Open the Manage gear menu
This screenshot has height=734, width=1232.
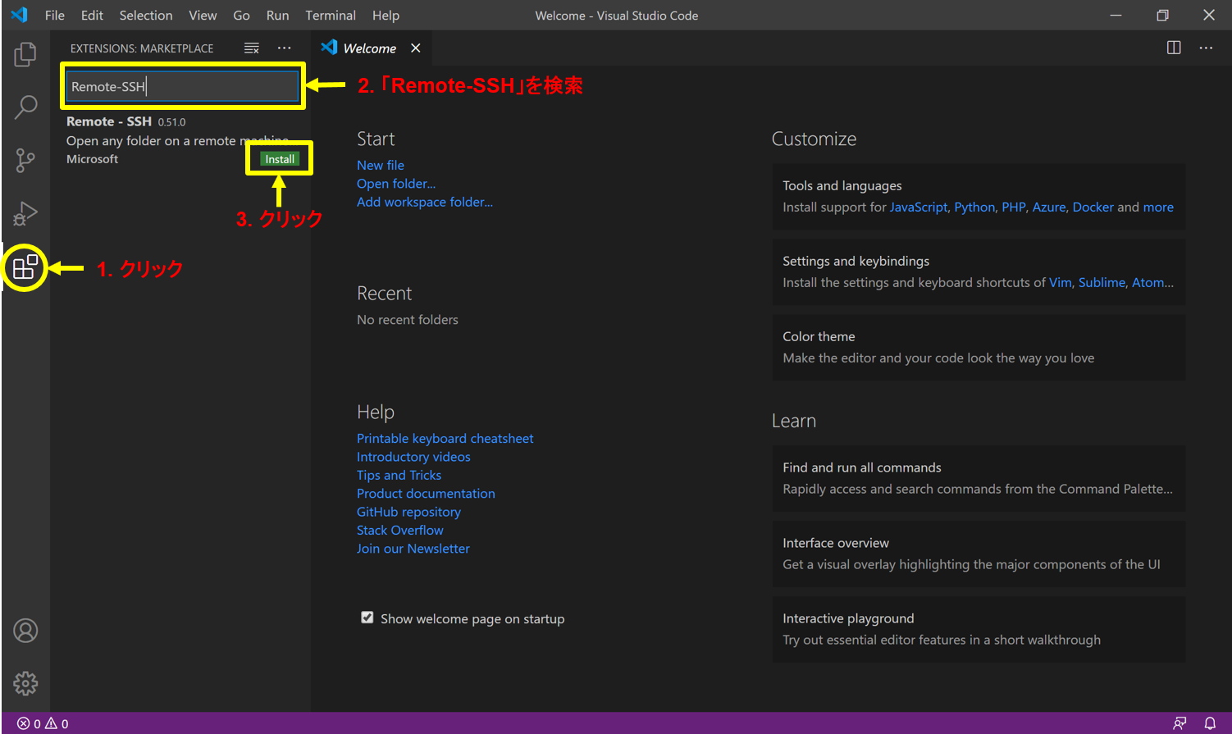[25, 683]
